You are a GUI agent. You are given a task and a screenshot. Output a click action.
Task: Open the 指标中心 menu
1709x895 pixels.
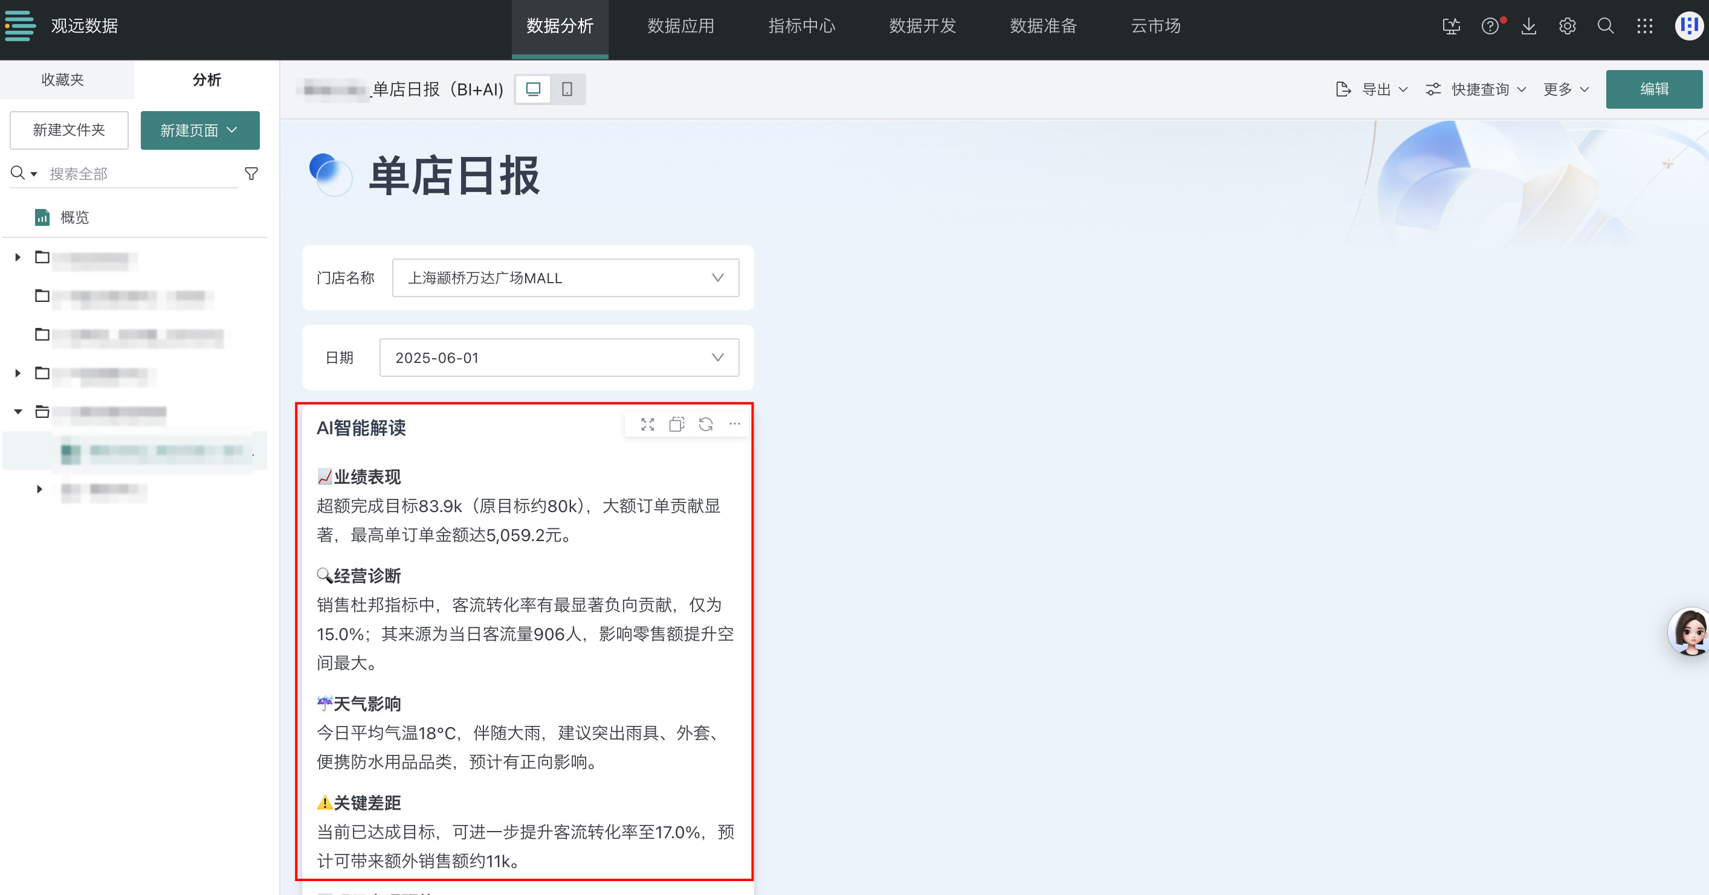(801, 26)
